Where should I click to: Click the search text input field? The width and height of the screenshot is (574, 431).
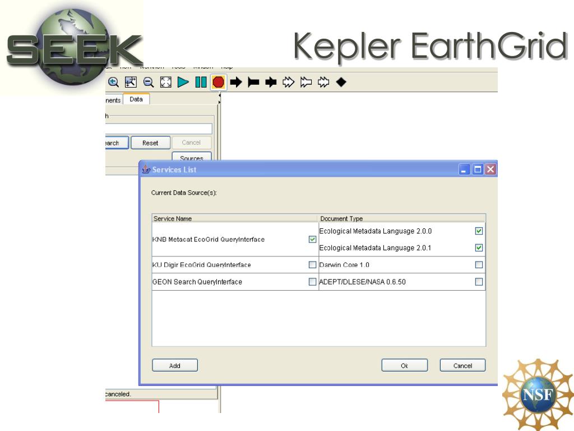click(x=159, y=129)
